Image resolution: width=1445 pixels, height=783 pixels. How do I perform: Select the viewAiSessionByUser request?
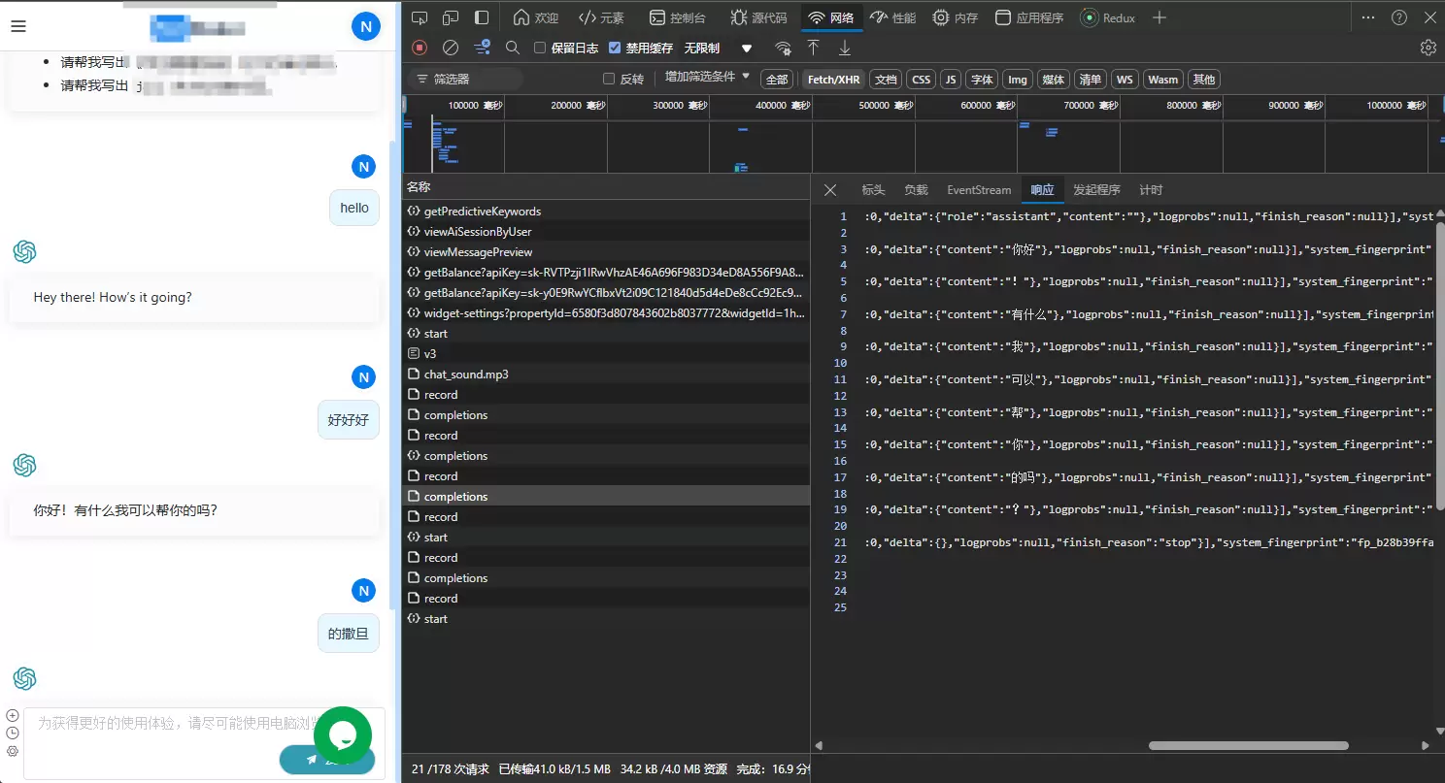606,232
